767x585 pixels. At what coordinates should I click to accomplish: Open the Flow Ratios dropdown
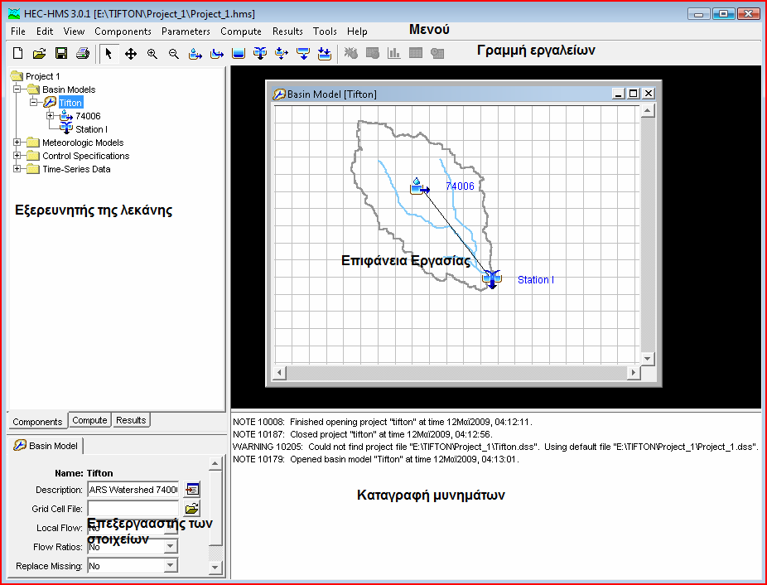click(x=171, y=546)
